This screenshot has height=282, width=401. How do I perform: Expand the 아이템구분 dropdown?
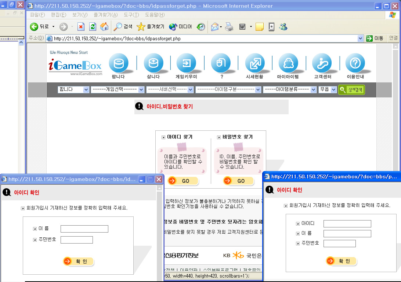[228, 89]
